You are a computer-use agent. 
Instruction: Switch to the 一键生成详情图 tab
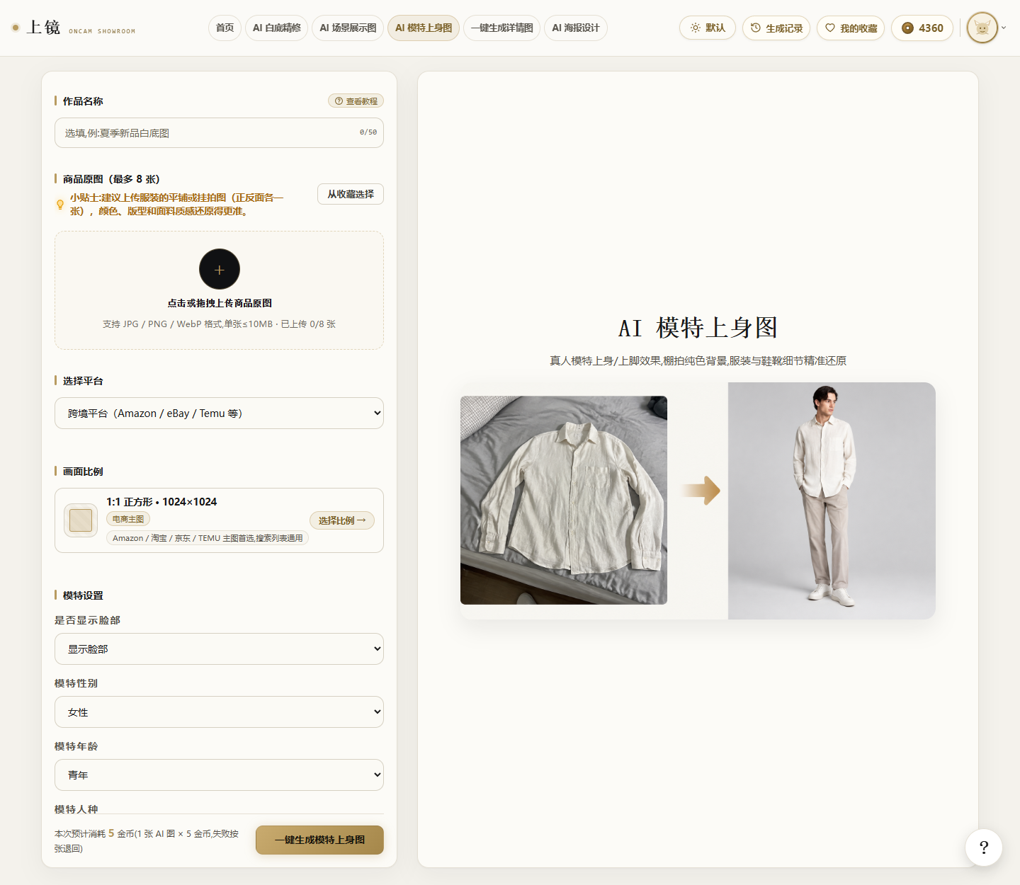(x=502, y=28)
